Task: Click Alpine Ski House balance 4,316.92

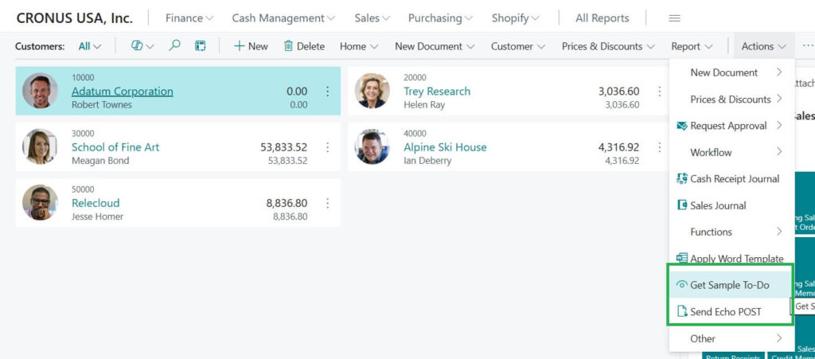Action: pyautogui.click(x=618, y=147)
